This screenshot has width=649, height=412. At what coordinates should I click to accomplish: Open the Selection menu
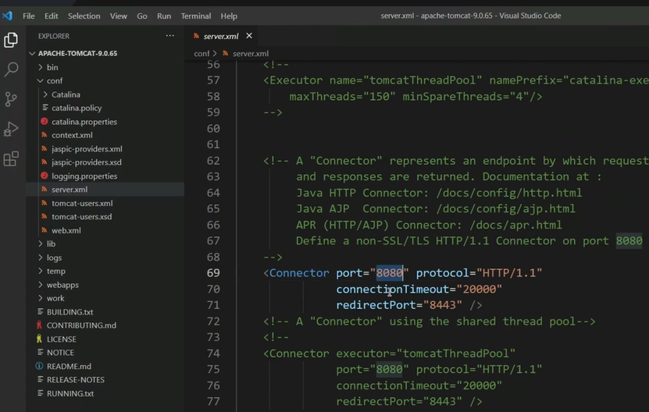pyautogui.click(x=84, y=16)
